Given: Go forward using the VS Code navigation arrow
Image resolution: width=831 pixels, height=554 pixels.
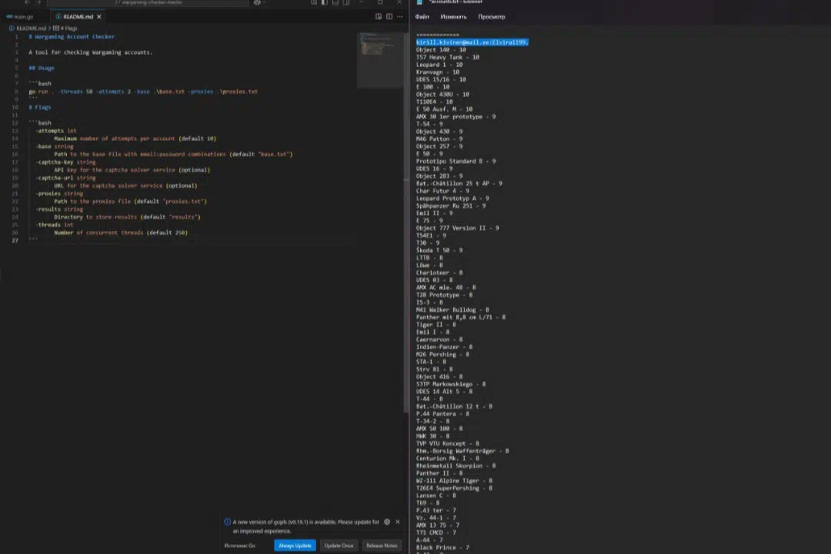Looking at the screenshot, I should (38, 2).
